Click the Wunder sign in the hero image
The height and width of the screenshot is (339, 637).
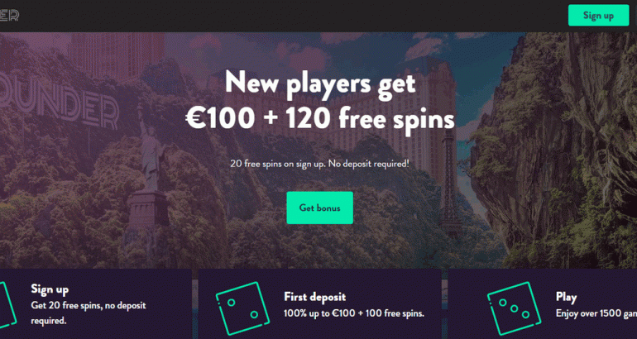point(60,107)
